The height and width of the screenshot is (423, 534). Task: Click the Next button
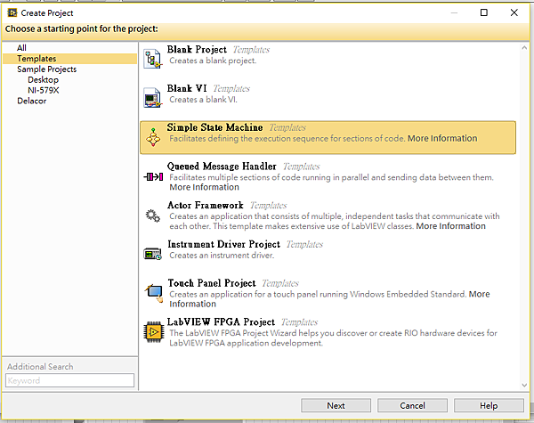click(x=336, y=405)
